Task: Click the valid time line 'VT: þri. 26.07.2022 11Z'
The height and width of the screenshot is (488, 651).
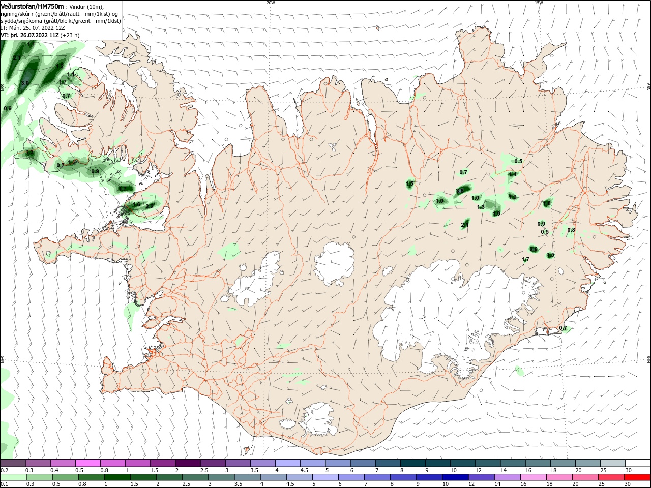Action: (29, 35)
